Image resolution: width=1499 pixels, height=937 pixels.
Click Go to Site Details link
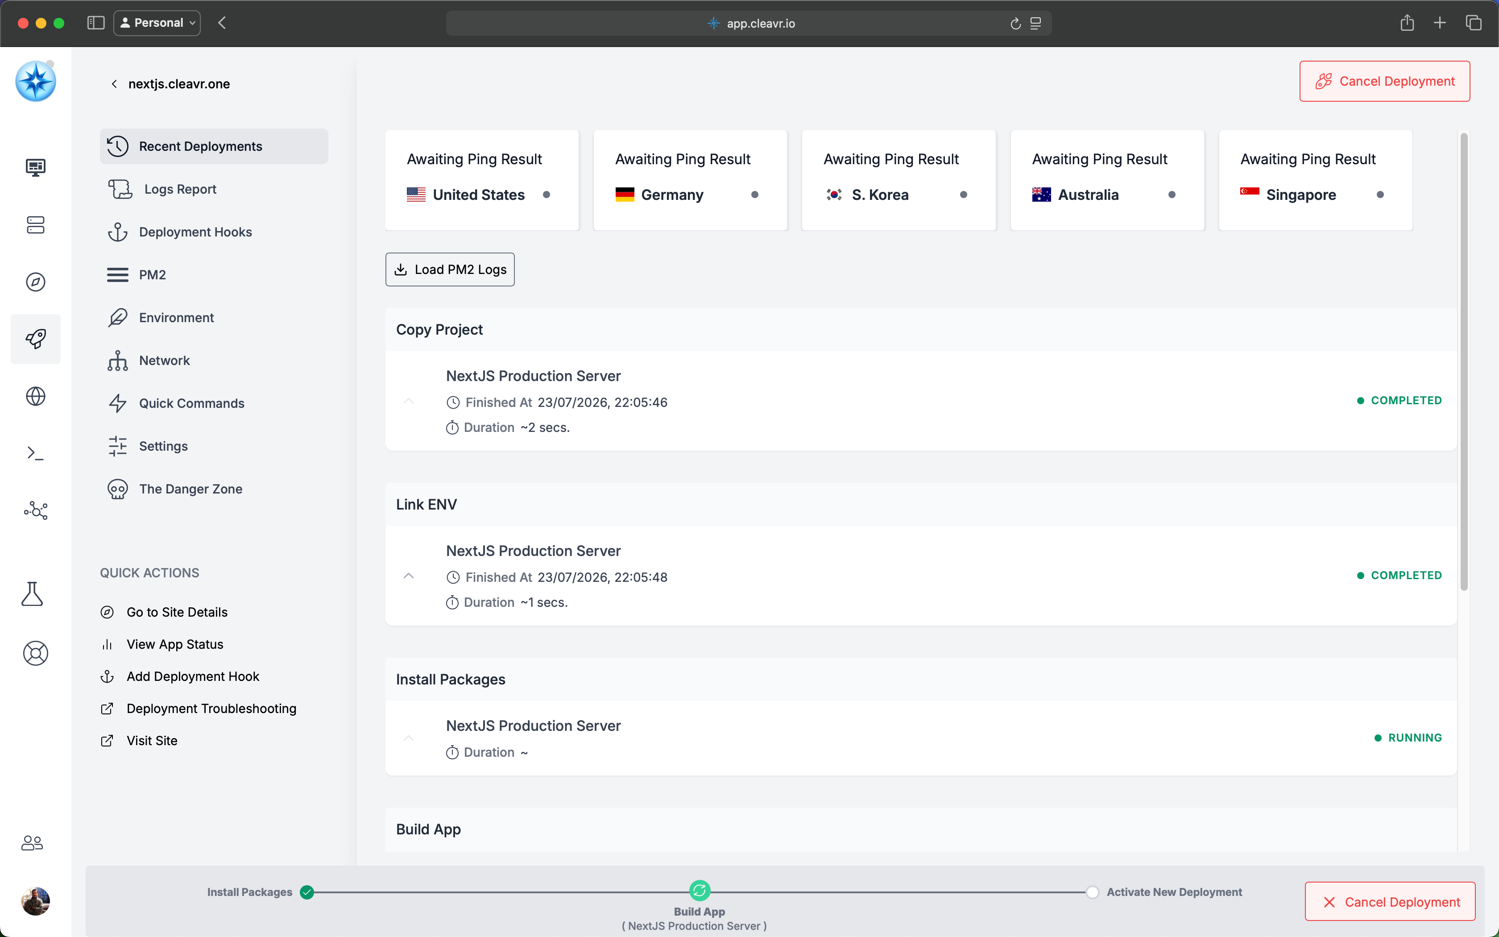(164, 612)
